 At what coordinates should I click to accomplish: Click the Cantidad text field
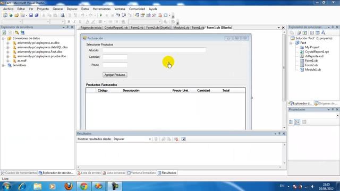115,57
